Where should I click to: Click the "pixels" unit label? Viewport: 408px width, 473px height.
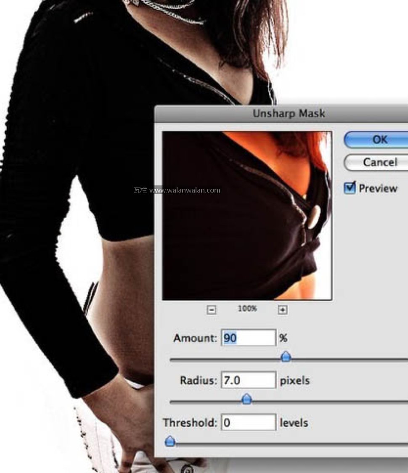coord(295,381)
